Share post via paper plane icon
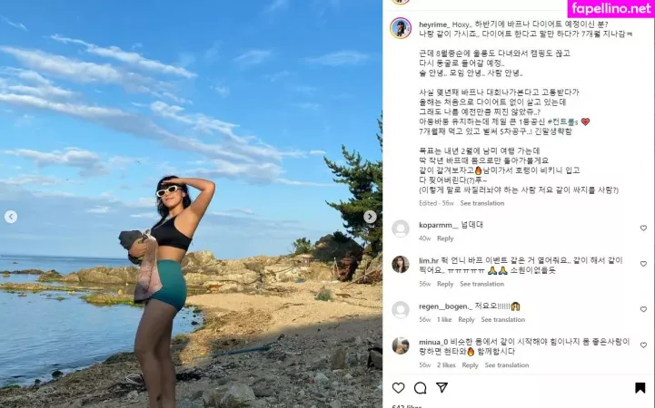Screen dimensions: 655x408 click(x=442, y=387)
